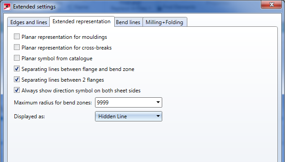Viewport: 285px width, 162px height.
Task: Tick Planar symbol from catalogue checkbox
Action: [x=17, y=58]
